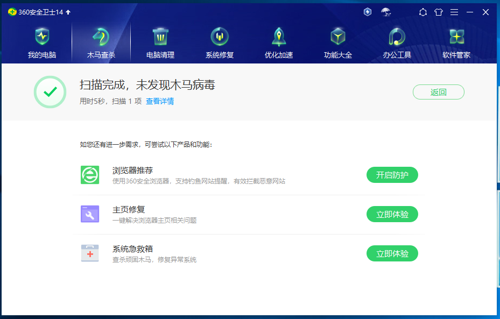
Task: Select the 木马查杀 horse icon
Action: (101, 37)
